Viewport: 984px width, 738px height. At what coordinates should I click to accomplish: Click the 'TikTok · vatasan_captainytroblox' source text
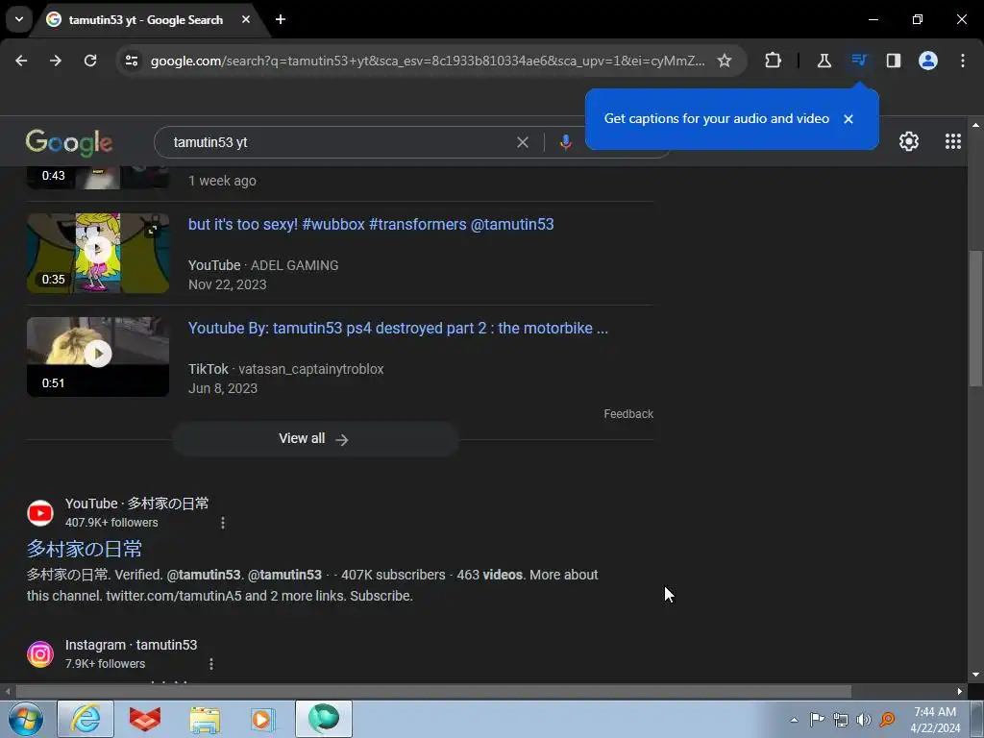(285, 369)
